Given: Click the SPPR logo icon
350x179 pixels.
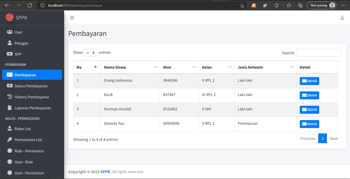Looking at the screenshot, I should pyautogui.click(x=10, y=17).
